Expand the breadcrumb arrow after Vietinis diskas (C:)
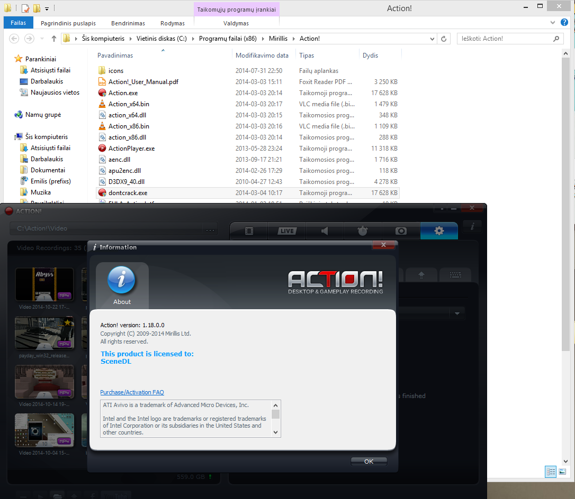 pyautogui.click(x=193, y=39)
